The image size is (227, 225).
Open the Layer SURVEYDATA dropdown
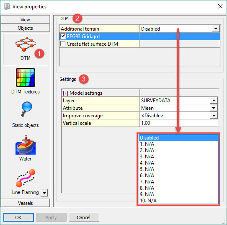pos(214,101)
